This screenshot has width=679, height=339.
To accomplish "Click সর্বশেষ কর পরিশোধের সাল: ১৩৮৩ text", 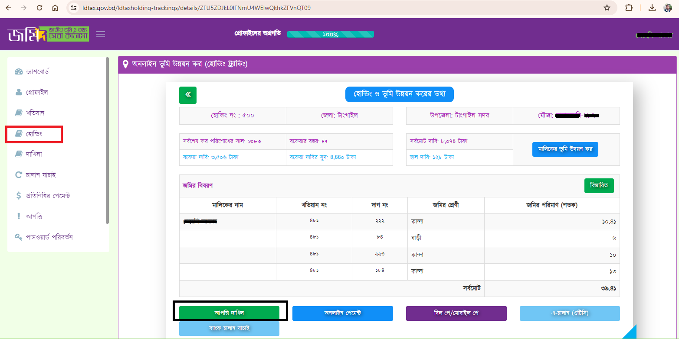I will click(222, 141).
